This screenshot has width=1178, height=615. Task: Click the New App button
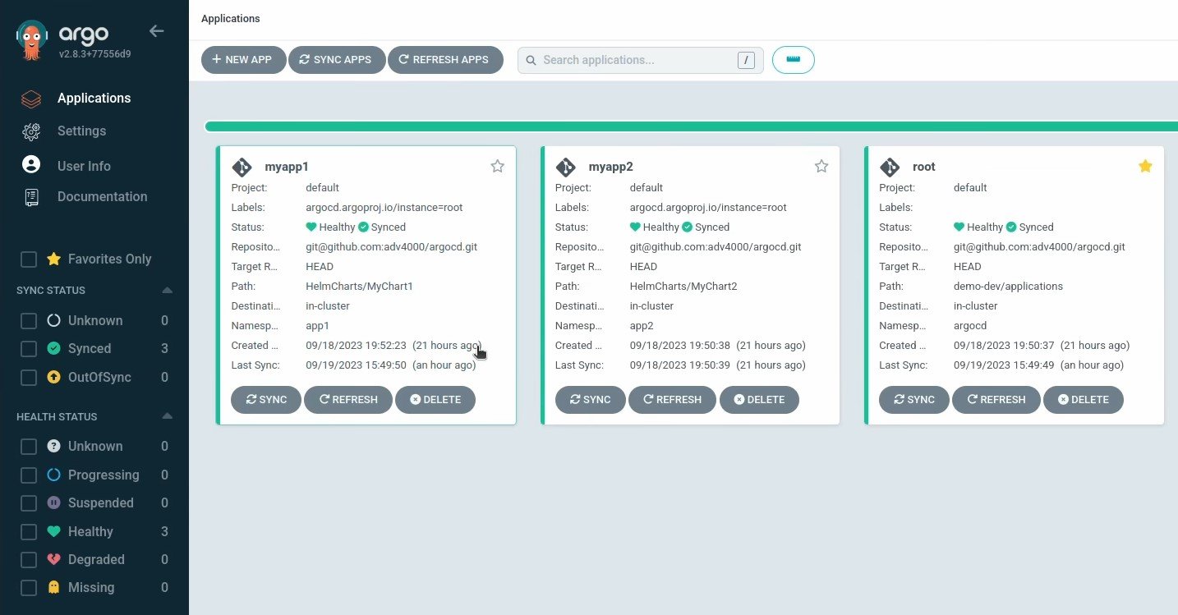[243, 60]
